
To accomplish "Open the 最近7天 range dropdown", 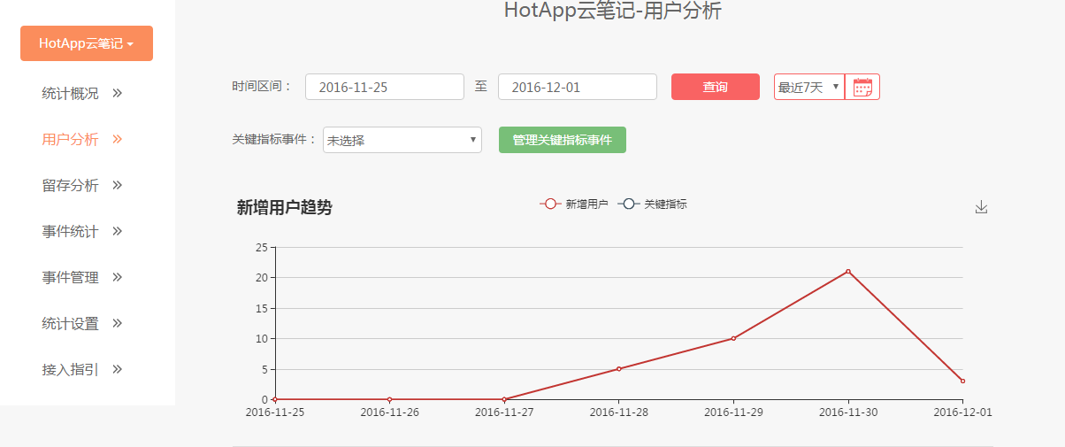I will [x=808, y=87].
